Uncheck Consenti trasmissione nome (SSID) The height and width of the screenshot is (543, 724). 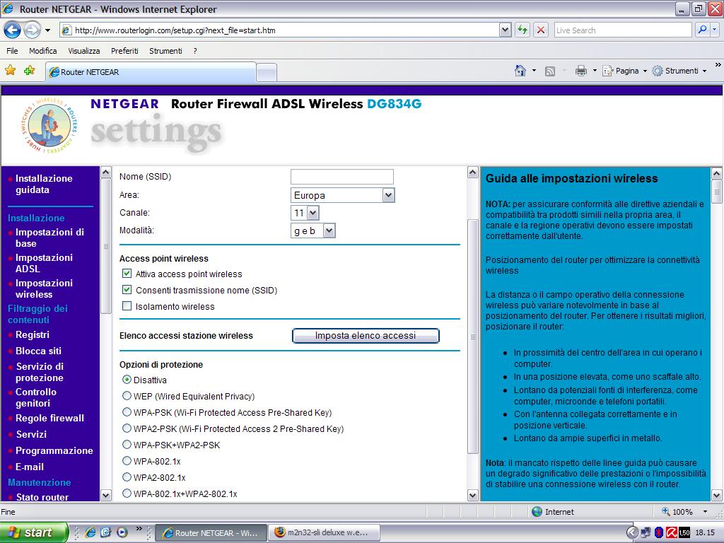(x=127, y=289)
